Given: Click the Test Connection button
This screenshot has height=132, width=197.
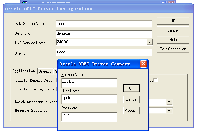Looking at the screenshot, I should click(173, 49).
